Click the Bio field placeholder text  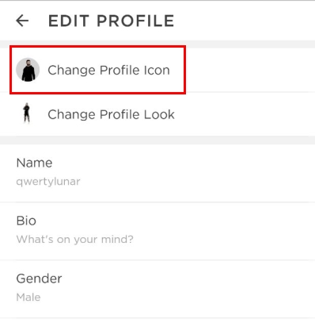pos(75,239)
